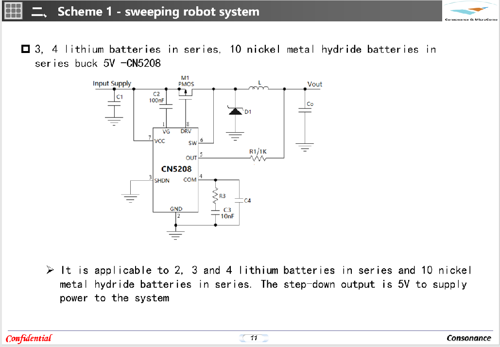The image size is (500, 347).
Task: Click the ground symbol below capacitor Co
Action: [x=305, y=147]
